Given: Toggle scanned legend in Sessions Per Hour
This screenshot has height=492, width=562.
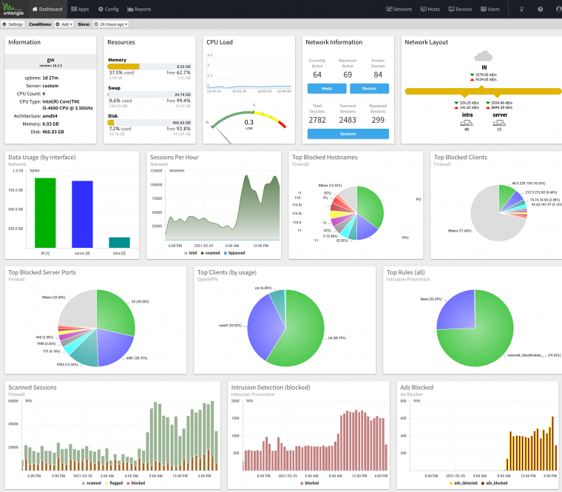Looking at the screenshot, I should (211, 253).
